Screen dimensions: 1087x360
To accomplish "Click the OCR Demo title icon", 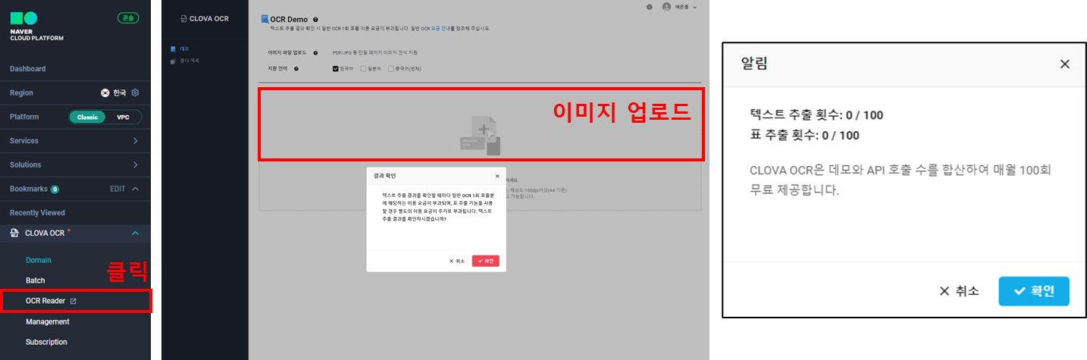I will [x=265, y=19].
